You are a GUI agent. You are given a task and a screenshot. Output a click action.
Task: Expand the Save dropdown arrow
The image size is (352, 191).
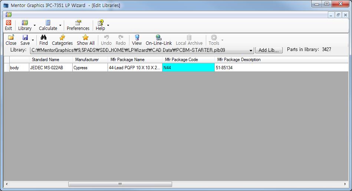(x=33, y=40)
